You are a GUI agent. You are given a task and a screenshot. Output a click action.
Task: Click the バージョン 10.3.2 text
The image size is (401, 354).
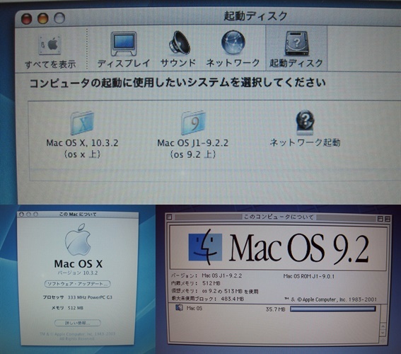78,273
